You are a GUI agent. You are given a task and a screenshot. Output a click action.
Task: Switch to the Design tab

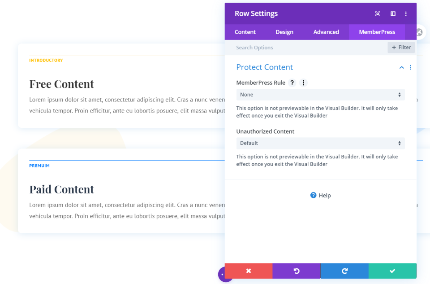[284, 32]
